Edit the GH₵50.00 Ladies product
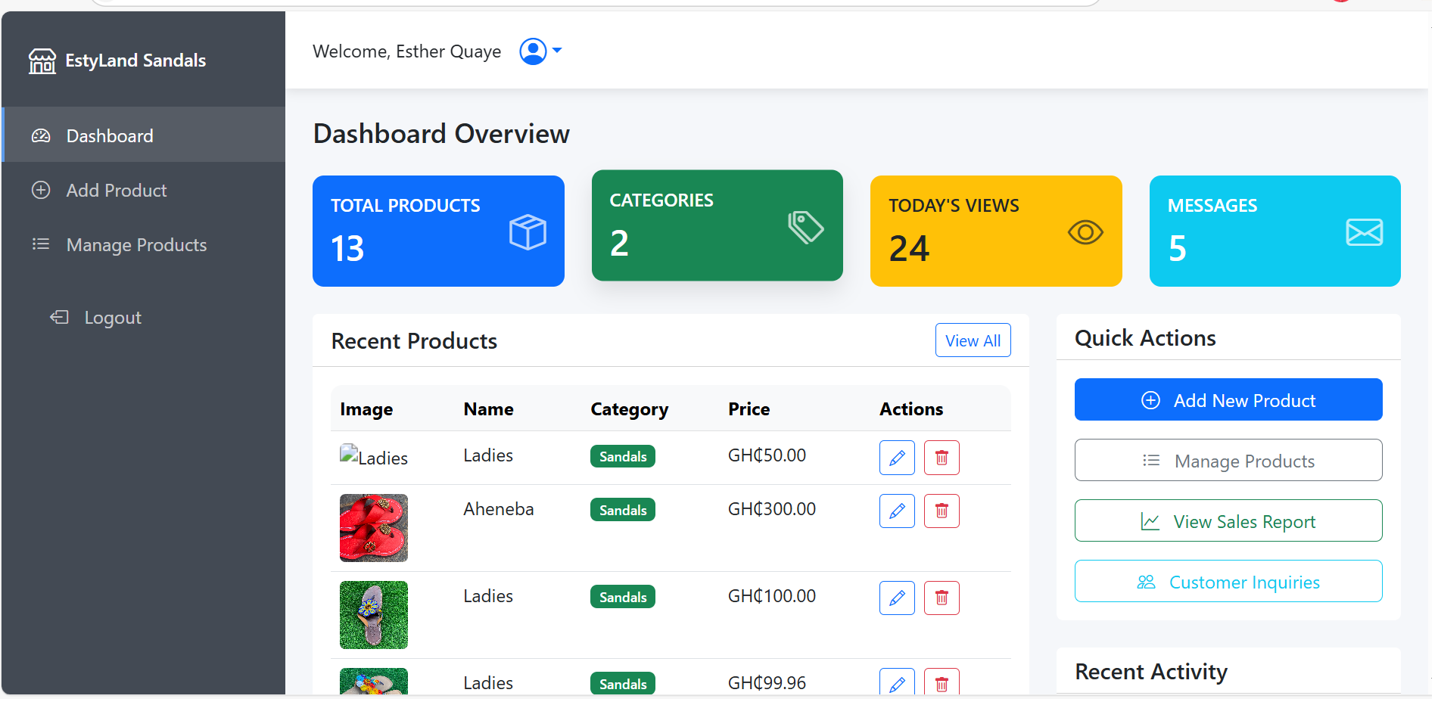Image resolution: width=1438 pixels, height=702 pixels. pos(897,458)
